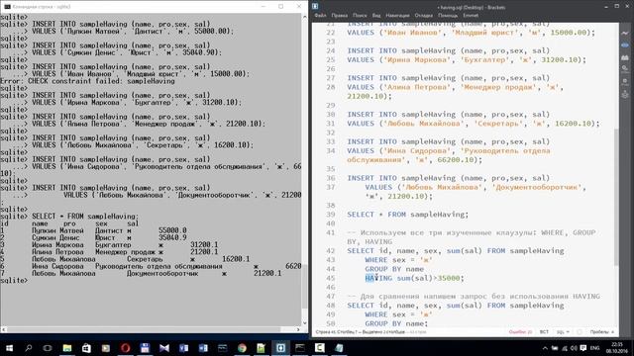The image size is (634, 356).
Task: Show hidden system tray icons
Action: point(545,348)
